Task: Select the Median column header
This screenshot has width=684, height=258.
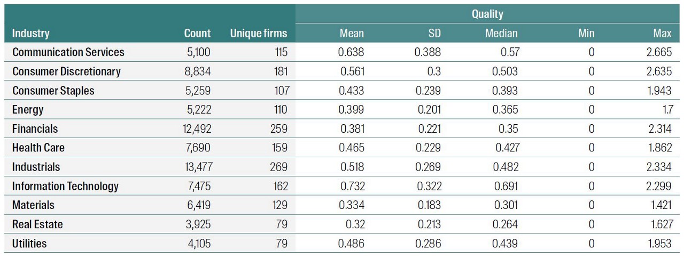Action: (501, 33)
